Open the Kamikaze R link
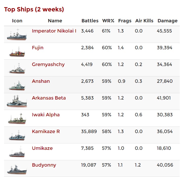This screenshot has height=177, width=181. pyautogui.click(x=46, y=132)
